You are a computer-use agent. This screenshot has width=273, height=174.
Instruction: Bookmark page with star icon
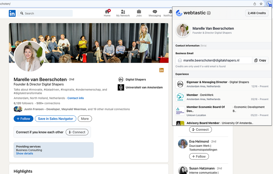261,4
